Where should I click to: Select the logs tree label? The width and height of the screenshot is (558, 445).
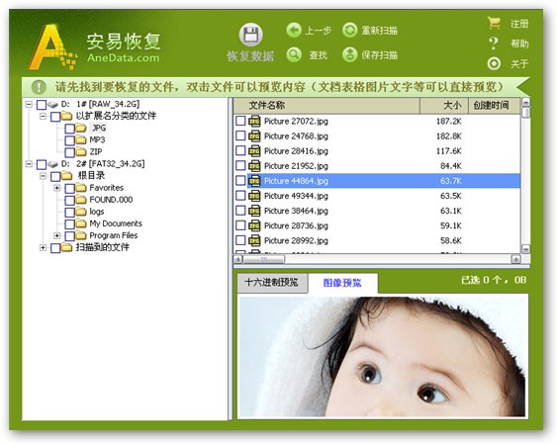(97, 212)
